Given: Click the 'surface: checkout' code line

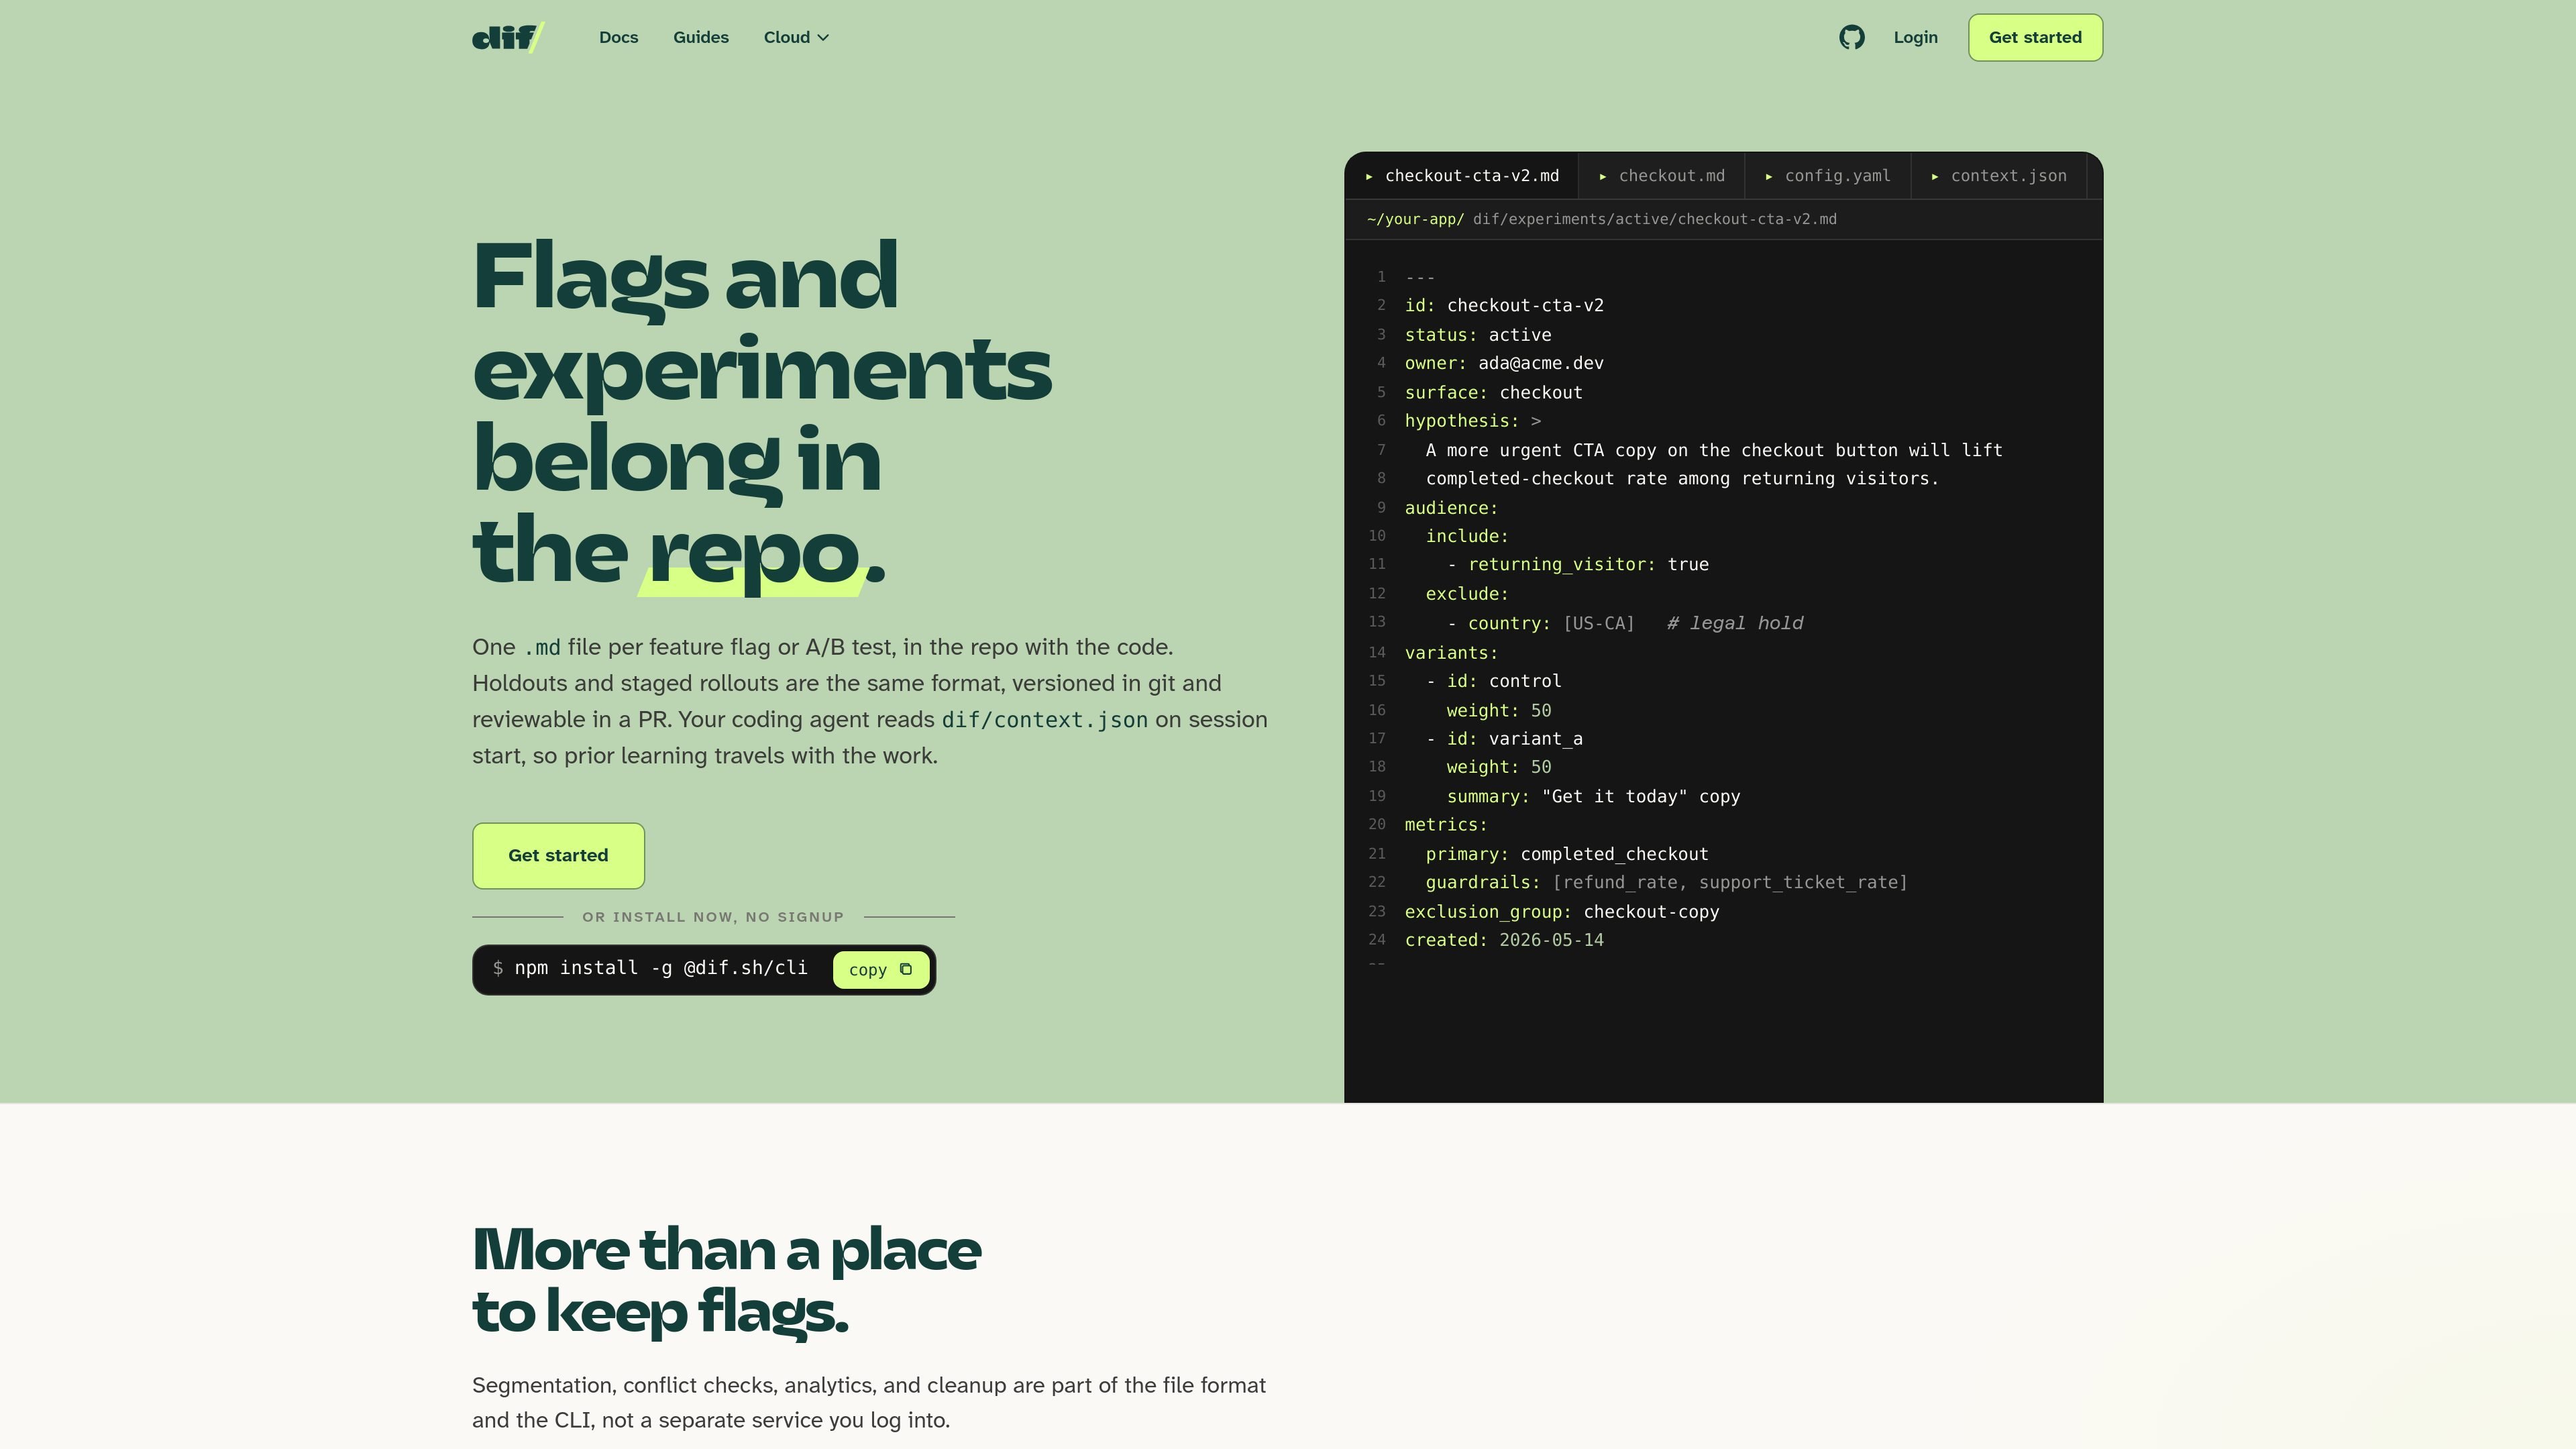Looking at the screenshot, I should 1493,392.
